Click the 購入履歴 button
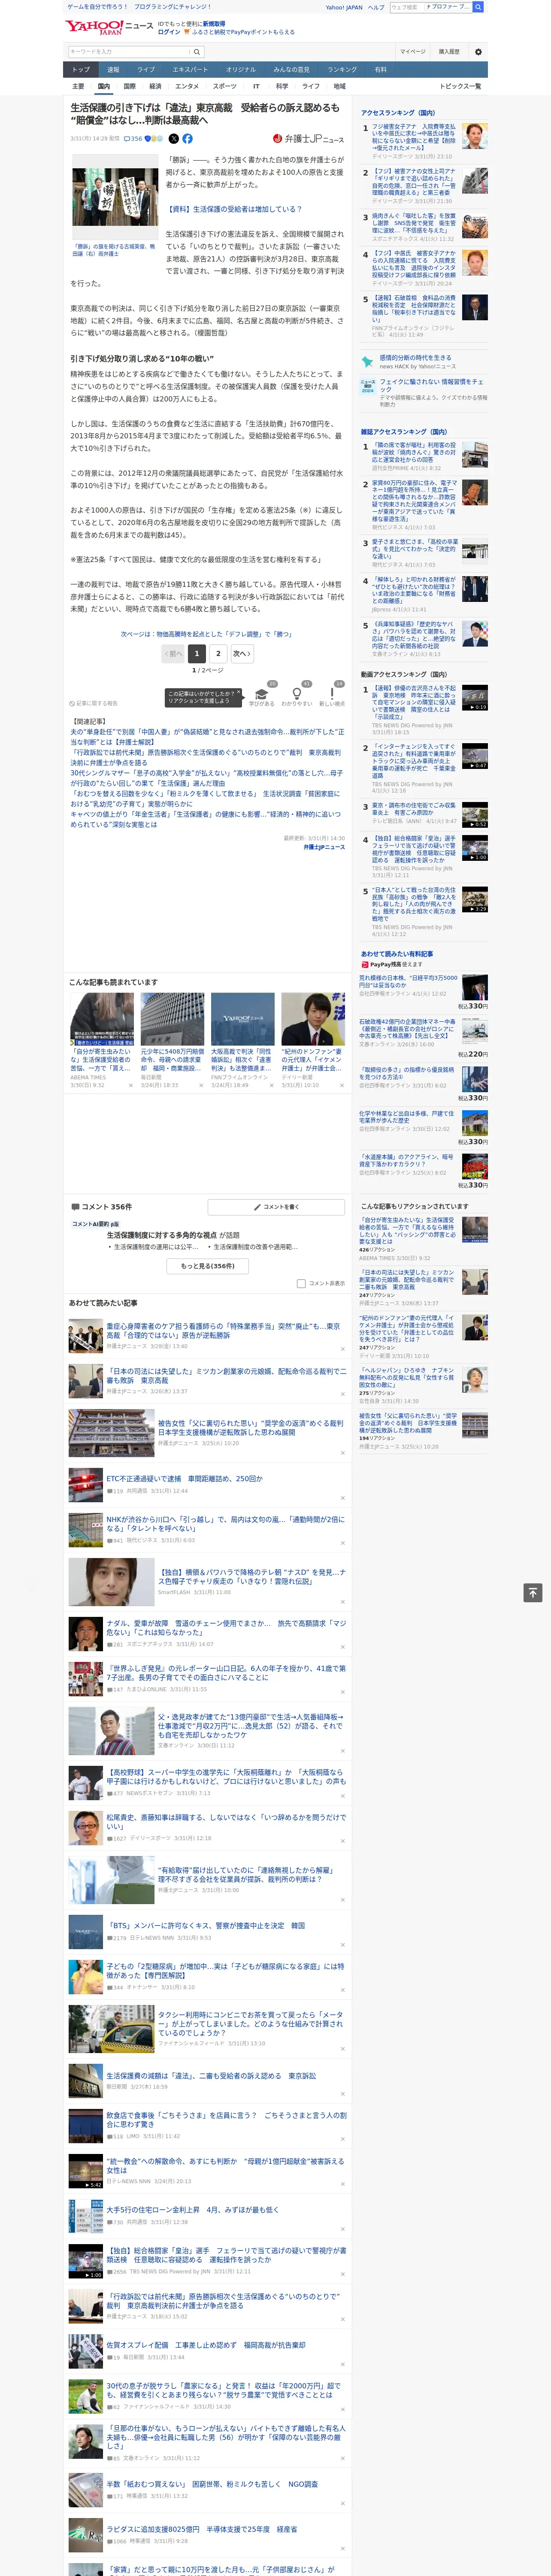The image size is (551, 2576). click(x=449, y=51)
